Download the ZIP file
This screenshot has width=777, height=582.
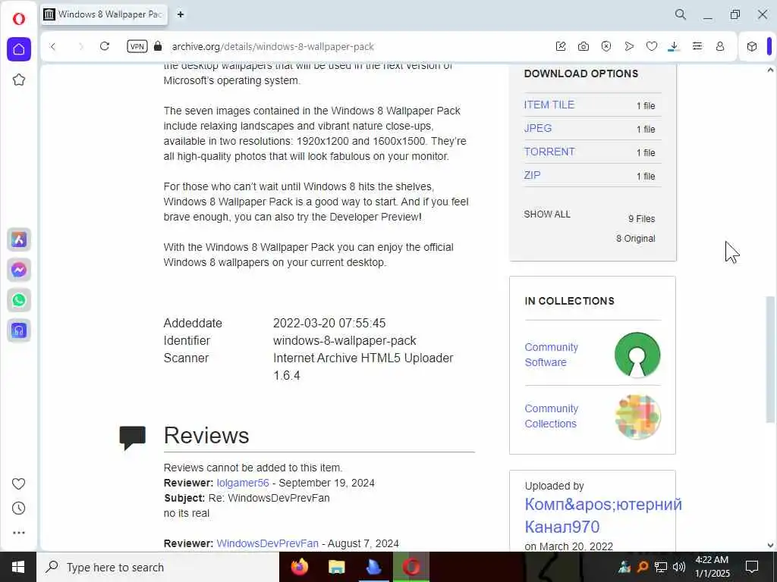pos(532,175)
